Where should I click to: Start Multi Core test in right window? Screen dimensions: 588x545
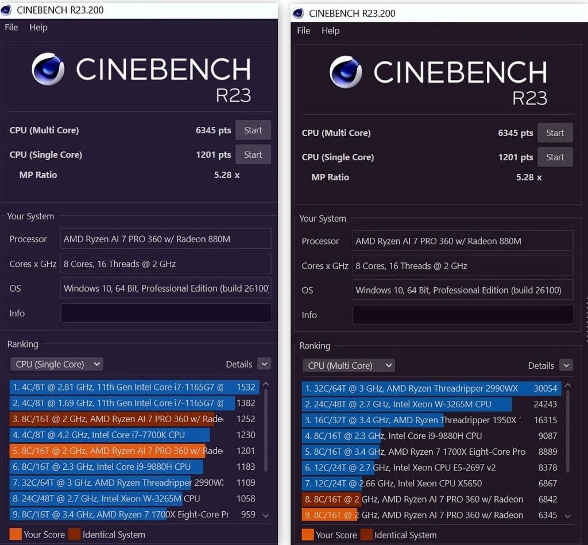(555, 133)
